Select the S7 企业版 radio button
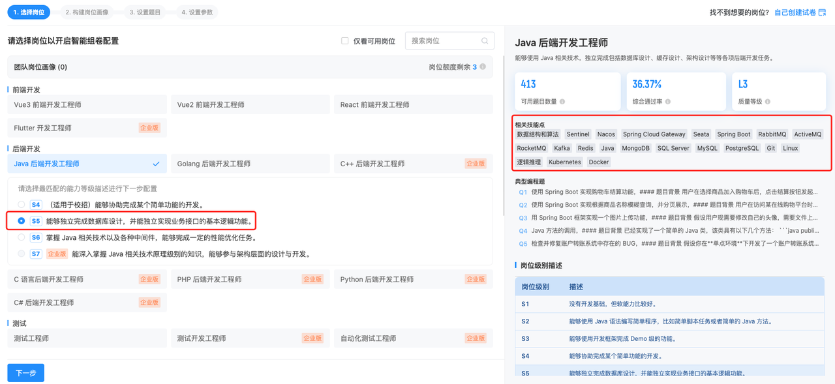Screen dimensions: 835x384 point(22,254)
